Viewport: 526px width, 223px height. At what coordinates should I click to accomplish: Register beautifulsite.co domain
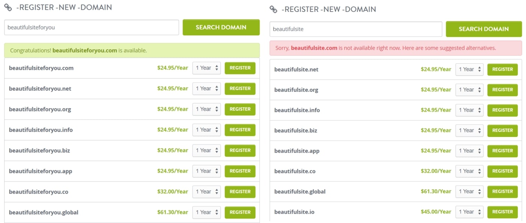(x=502, y=171)
